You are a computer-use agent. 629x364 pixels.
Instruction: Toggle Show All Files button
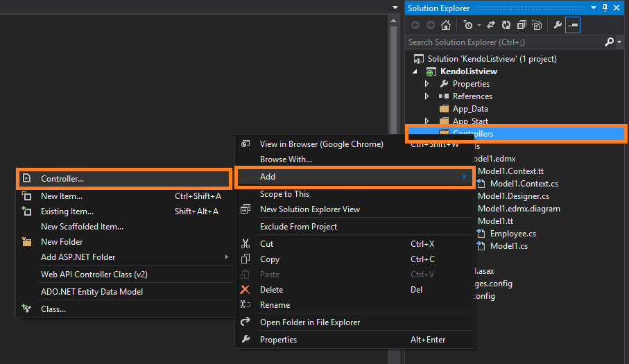(537, 26)
